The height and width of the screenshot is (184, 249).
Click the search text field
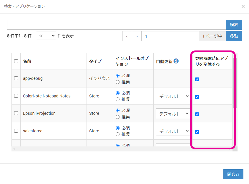[116, 25]
